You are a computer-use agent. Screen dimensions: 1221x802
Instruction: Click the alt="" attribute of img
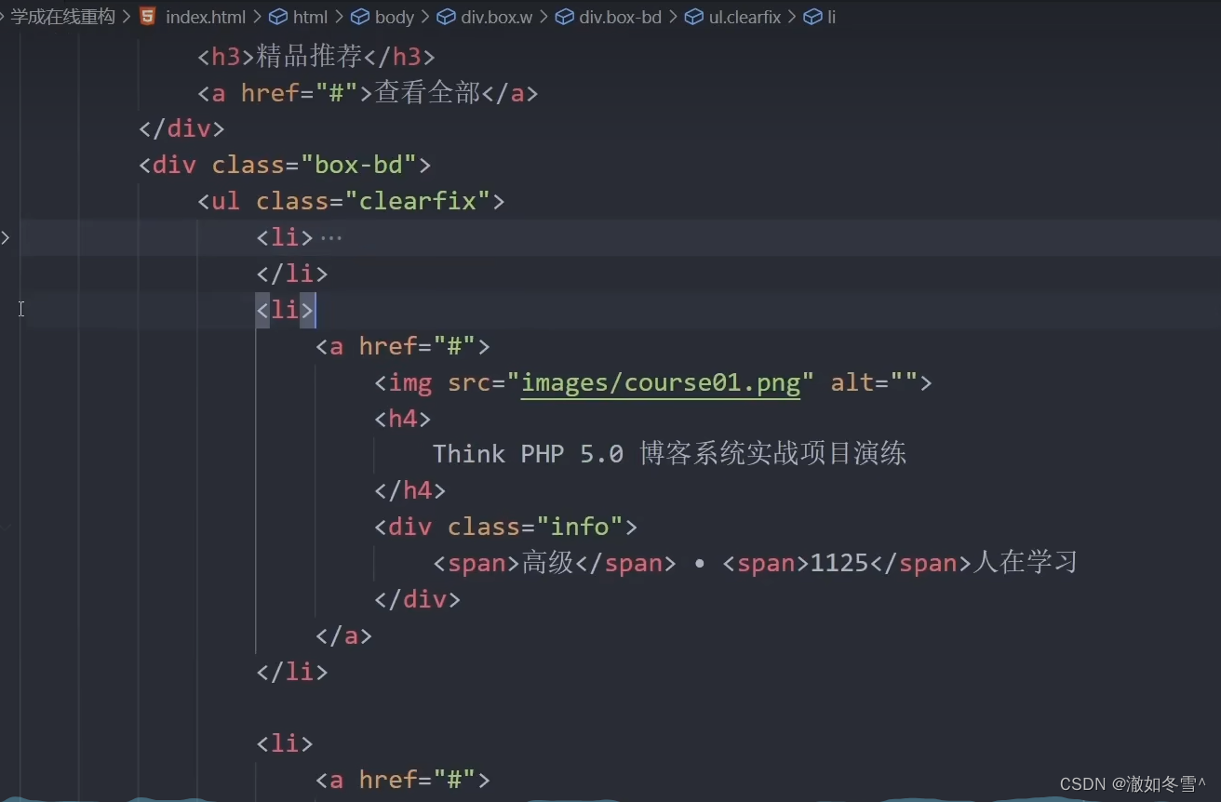point(874,382)
